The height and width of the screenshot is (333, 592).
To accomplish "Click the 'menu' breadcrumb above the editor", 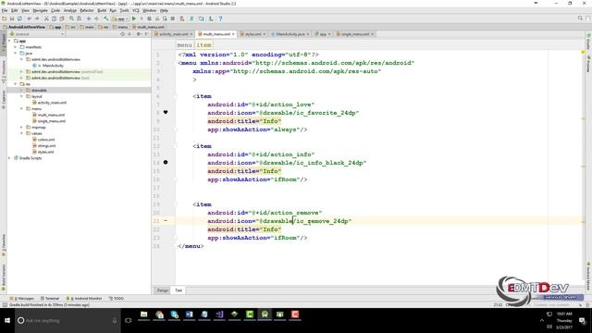I will [x=185, y=45].
